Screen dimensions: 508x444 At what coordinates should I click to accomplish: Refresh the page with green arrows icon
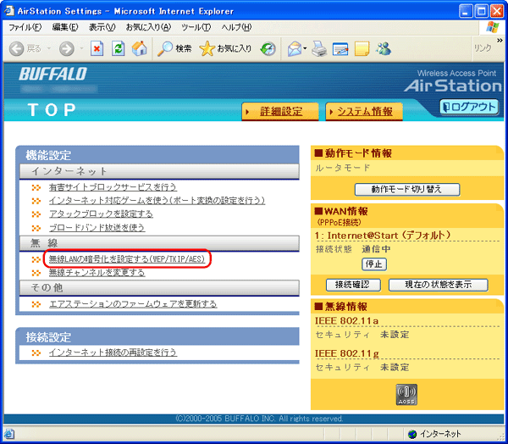tap(119, 48)
